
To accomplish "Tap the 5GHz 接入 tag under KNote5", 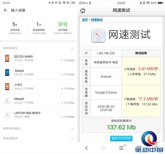I will (19, 103).
